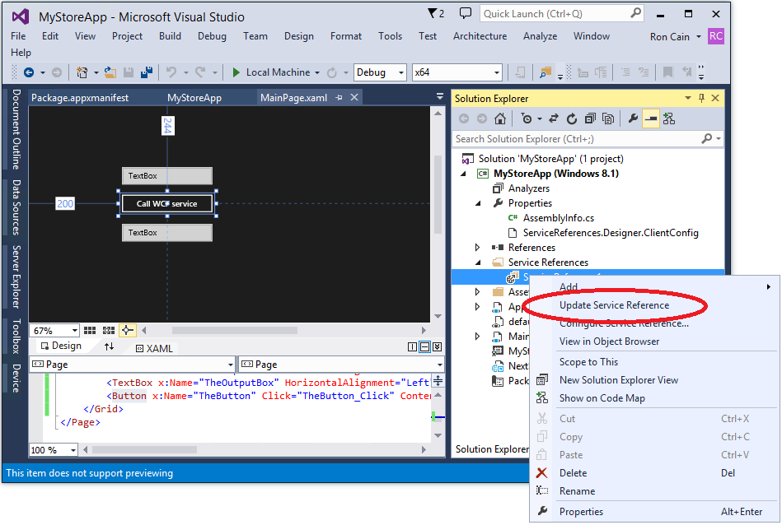Viewport: 782px width, 525px height.
Task: Open the x64 platform dropdown
Action: (457, 72)
